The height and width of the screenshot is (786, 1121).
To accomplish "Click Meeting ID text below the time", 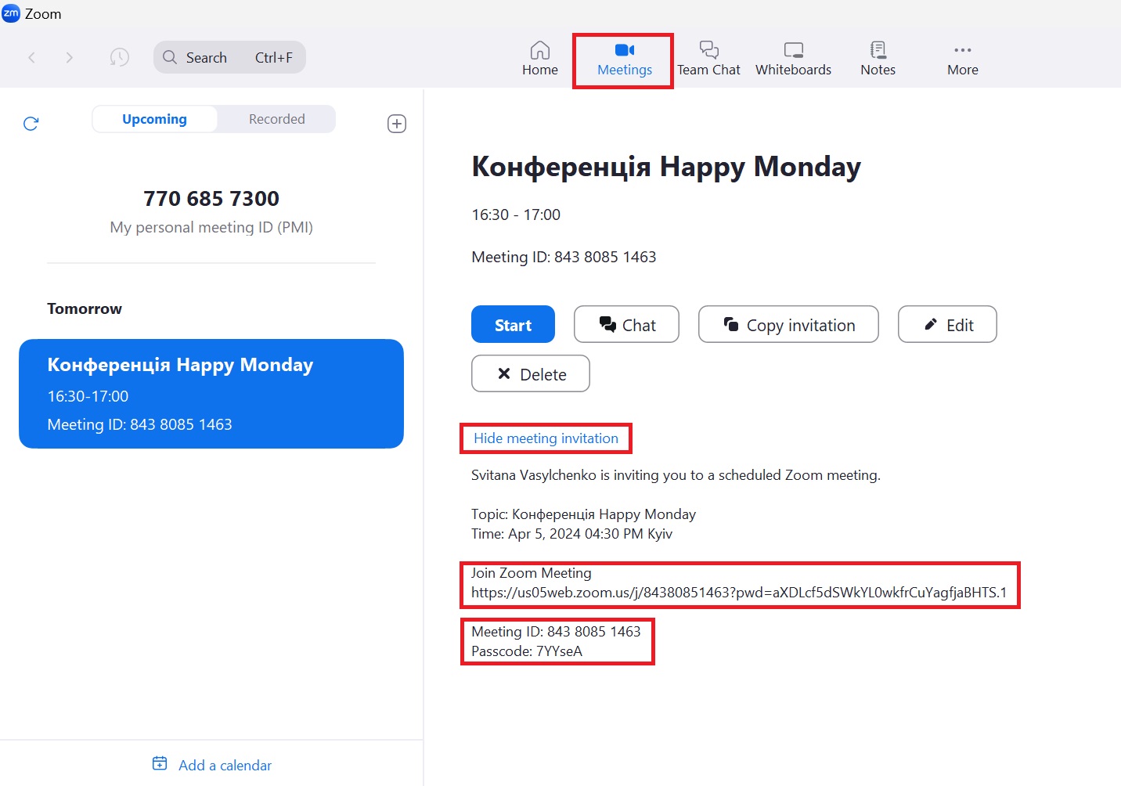I will (564, 257).
